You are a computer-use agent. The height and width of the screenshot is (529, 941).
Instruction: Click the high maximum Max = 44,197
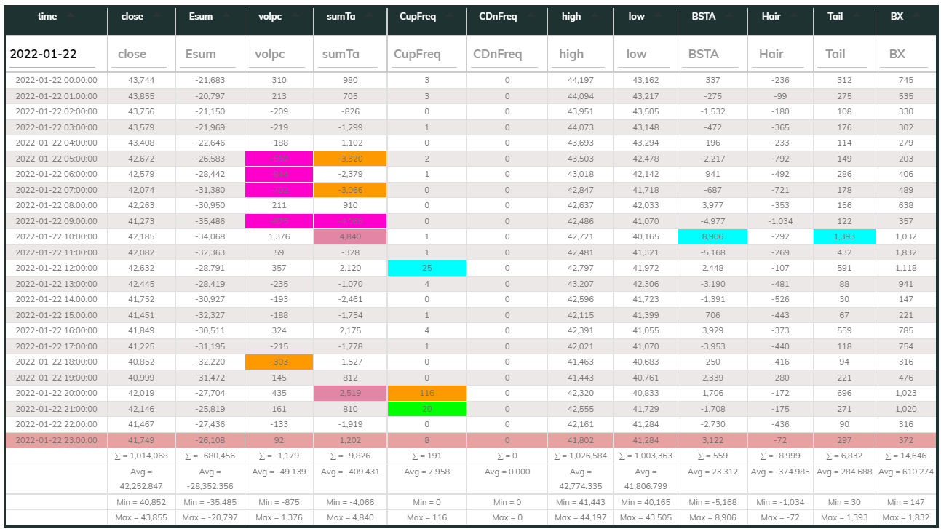point(580,517)
